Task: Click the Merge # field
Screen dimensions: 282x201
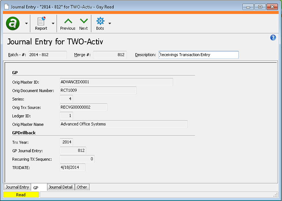Action: point(110,55)
